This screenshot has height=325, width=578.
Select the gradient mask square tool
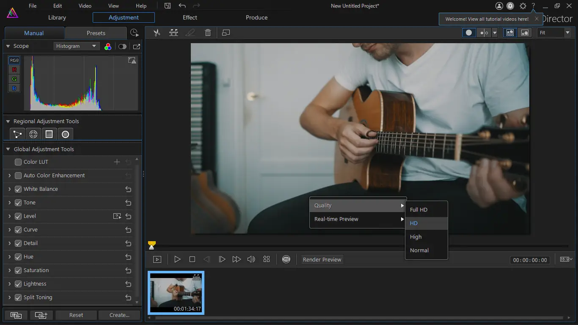pyautogui.click(x=49, y=134)
